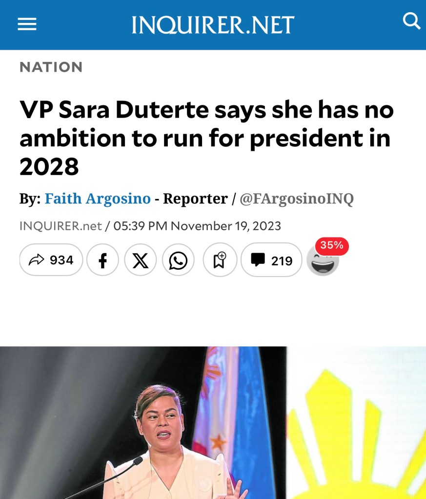Viewport: 426px width, 499px height.
Task: Open the hamburger menu
Action: pyautogui.click(x=27, y=24)
